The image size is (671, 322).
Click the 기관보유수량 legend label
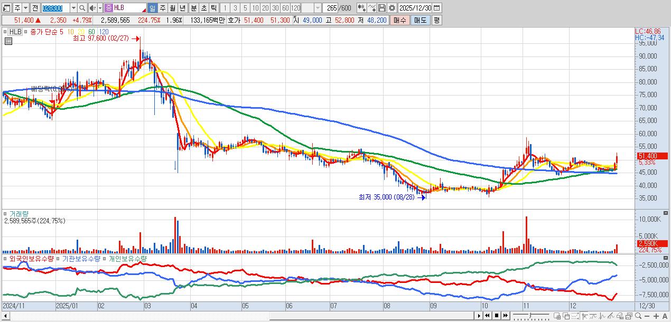(82, 259)
